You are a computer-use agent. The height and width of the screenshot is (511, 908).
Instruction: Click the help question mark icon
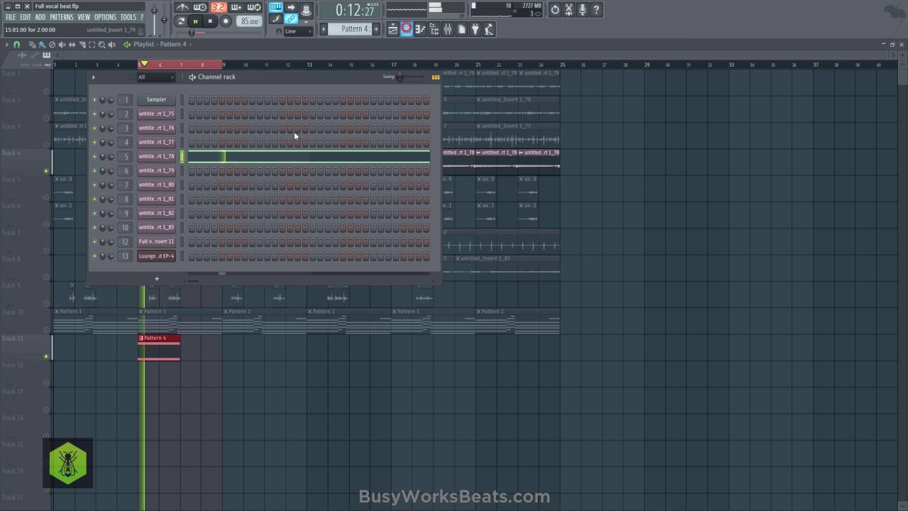tap(596, 10)
